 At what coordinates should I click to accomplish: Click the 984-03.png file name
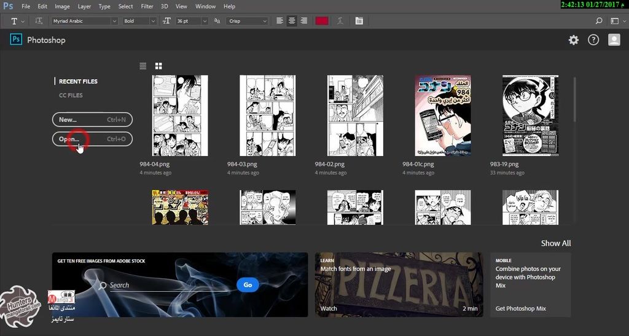click(x=242, y=165)
